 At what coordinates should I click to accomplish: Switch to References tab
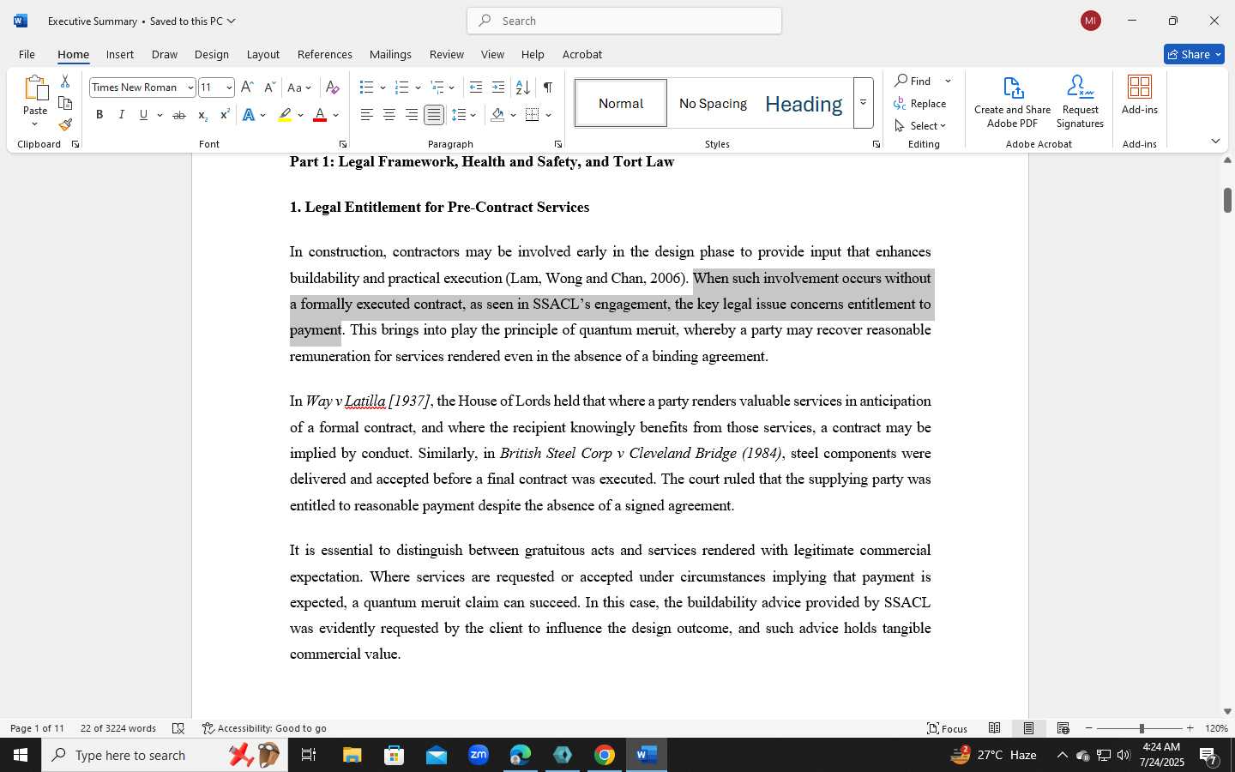(x=325, y=54)
